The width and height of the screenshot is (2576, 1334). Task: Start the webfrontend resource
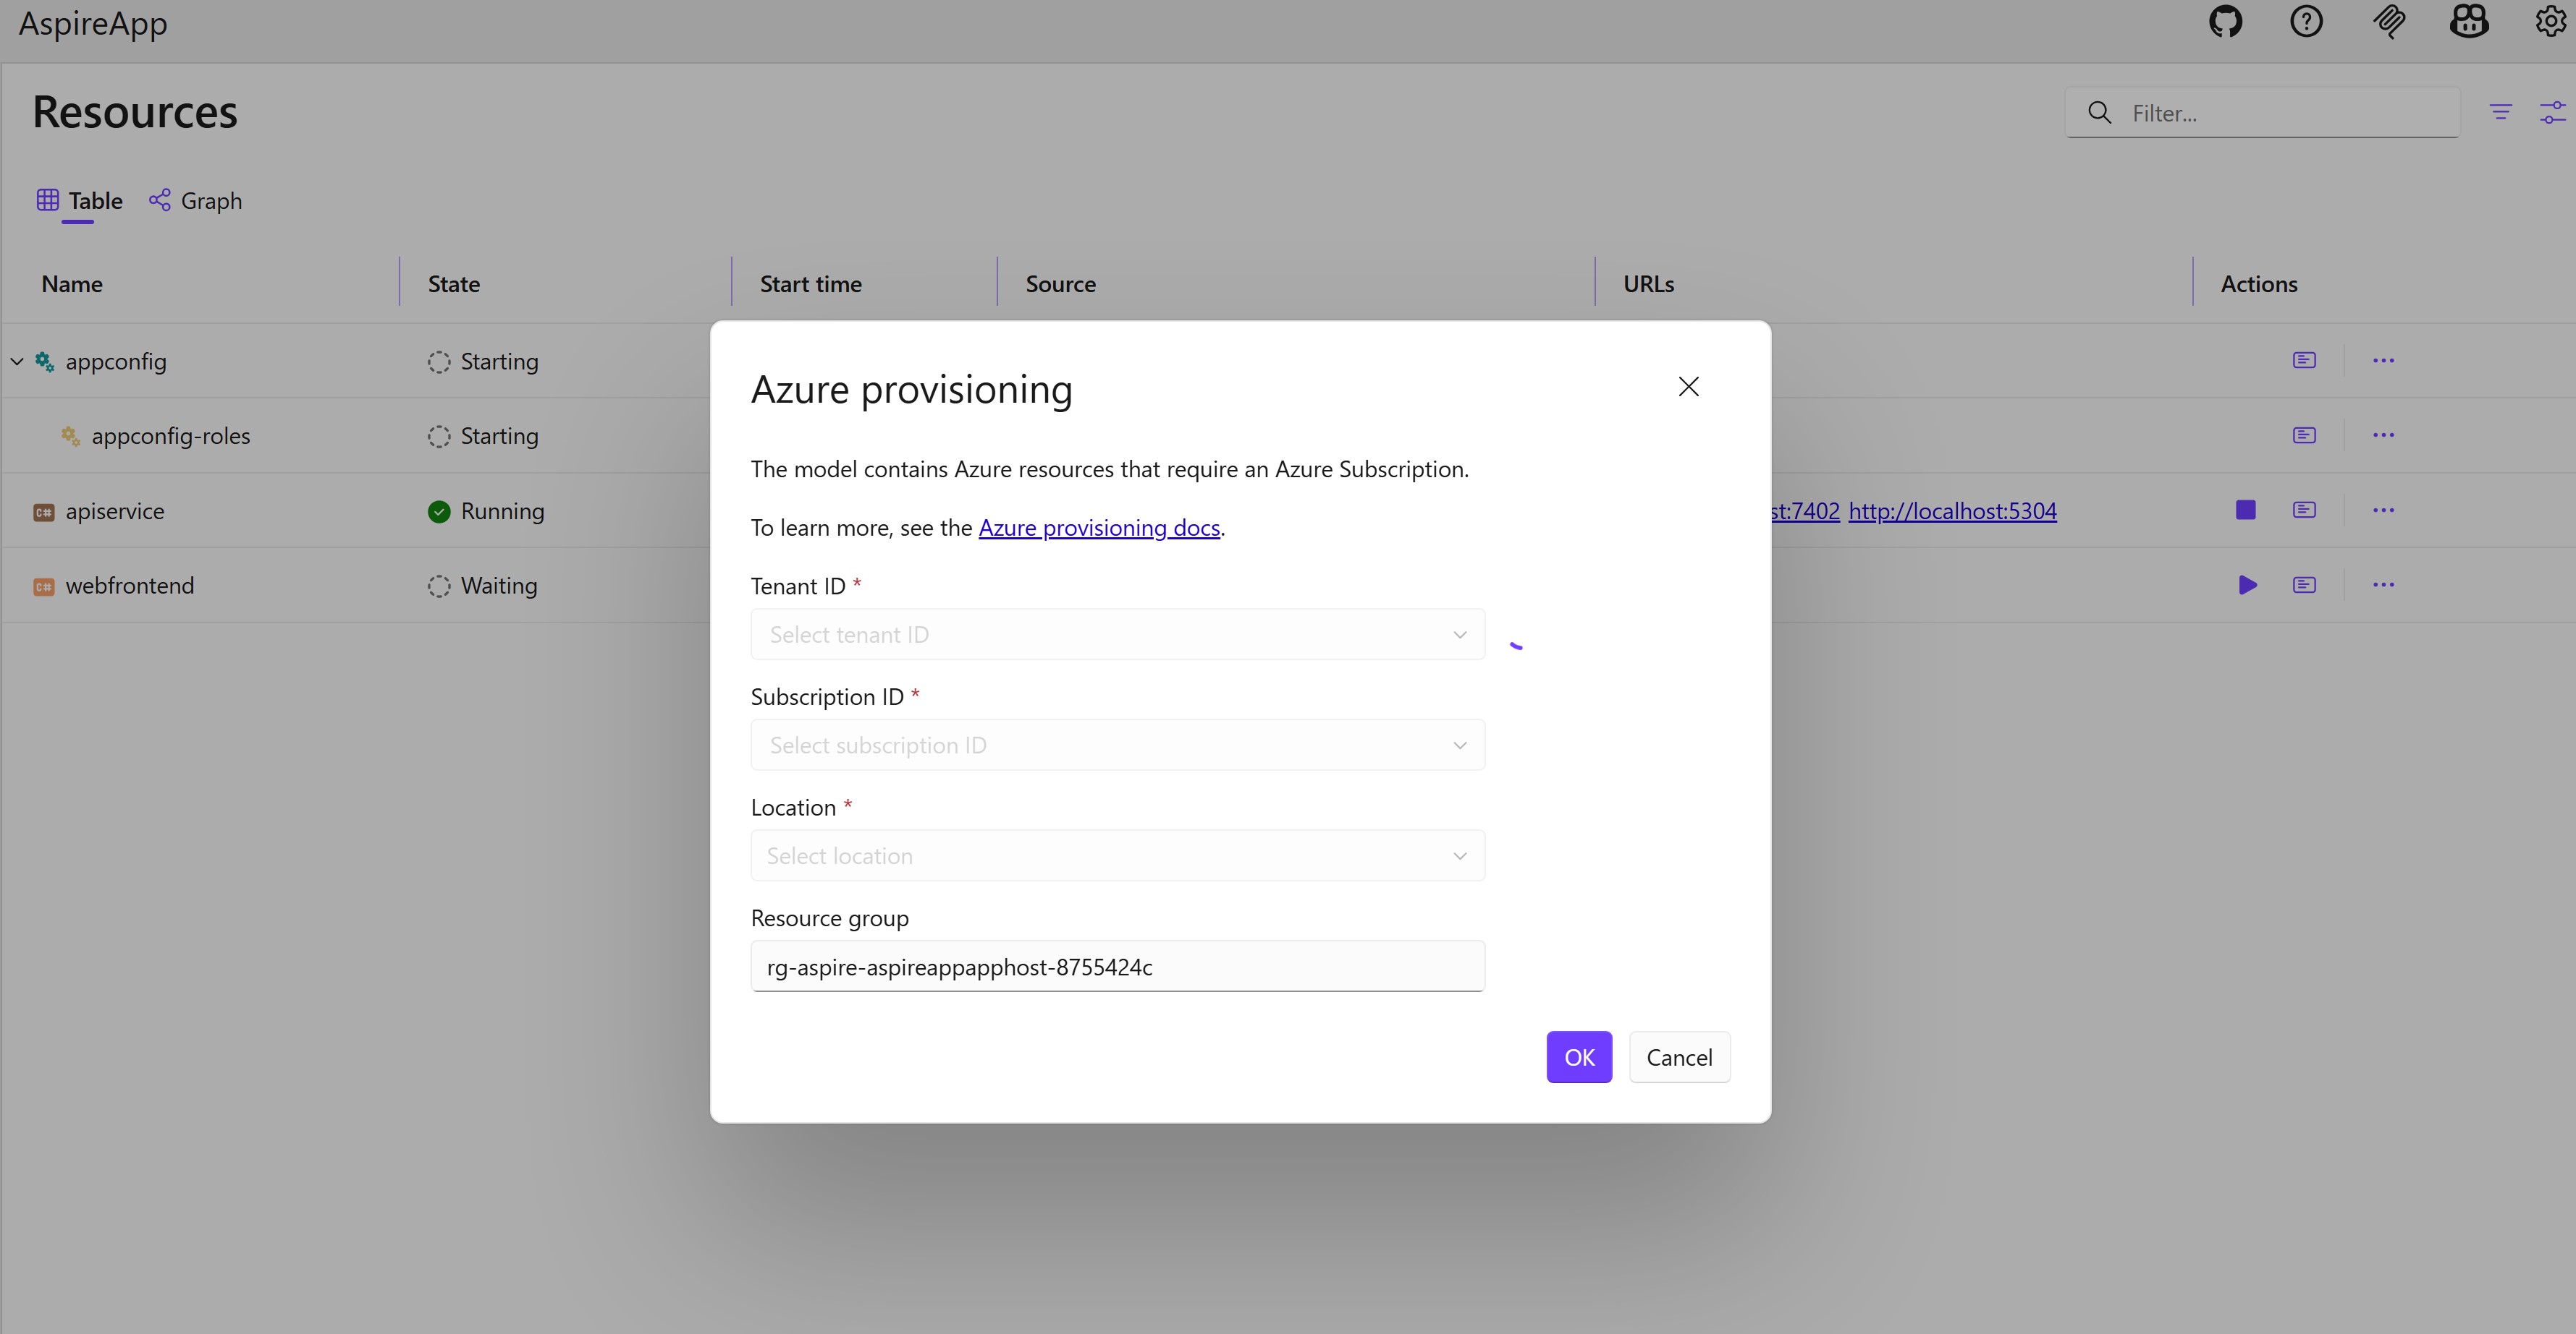2247,586
